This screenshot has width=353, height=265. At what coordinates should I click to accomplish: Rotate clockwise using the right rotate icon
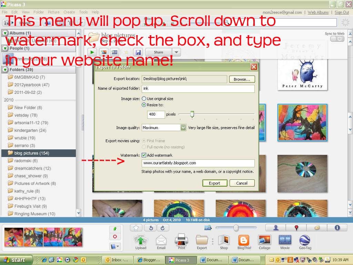(x=163, y=228)
